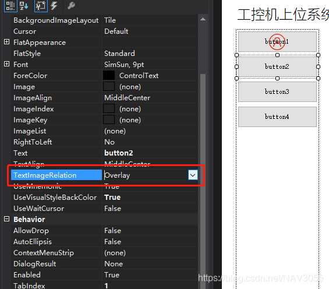Open Property Pages wrench icon
The height and width of the screenshot is (289, 329).
click(71, 5)
